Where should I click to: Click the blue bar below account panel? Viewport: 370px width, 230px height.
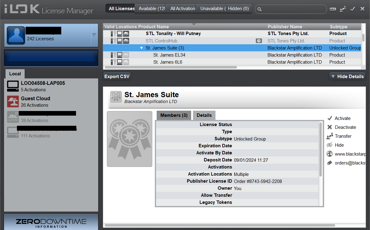(x=51, y=58)
